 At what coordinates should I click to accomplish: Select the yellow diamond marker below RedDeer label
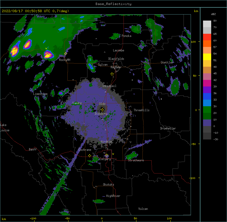pos(112,74)
